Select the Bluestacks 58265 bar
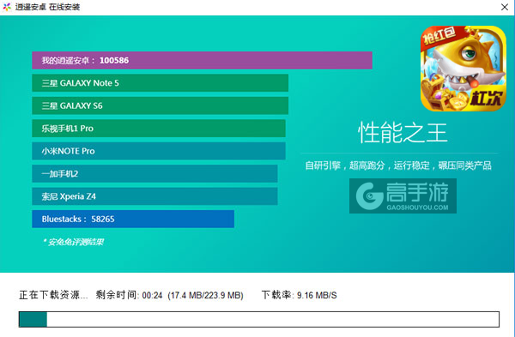 133,219
